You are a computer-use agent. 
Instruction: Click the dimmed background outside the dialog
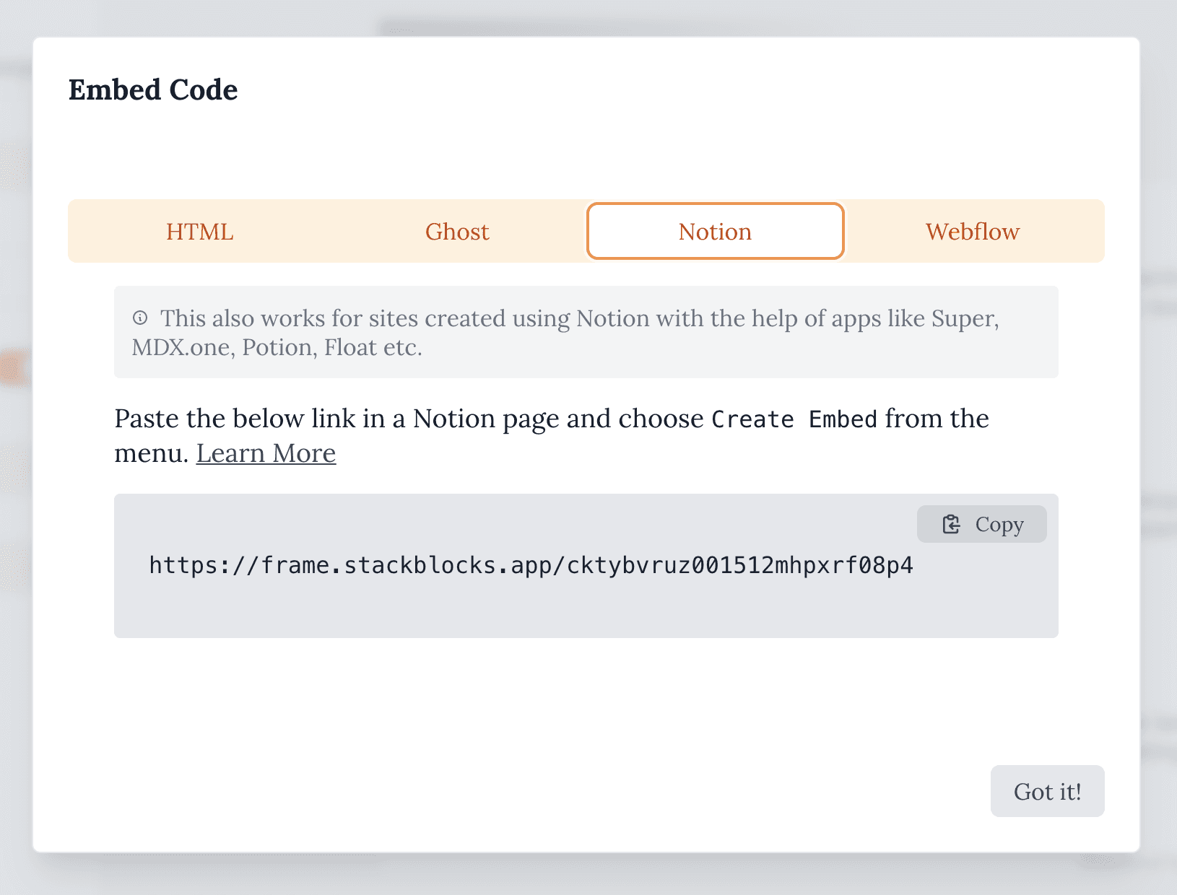[x=14, y=447]
